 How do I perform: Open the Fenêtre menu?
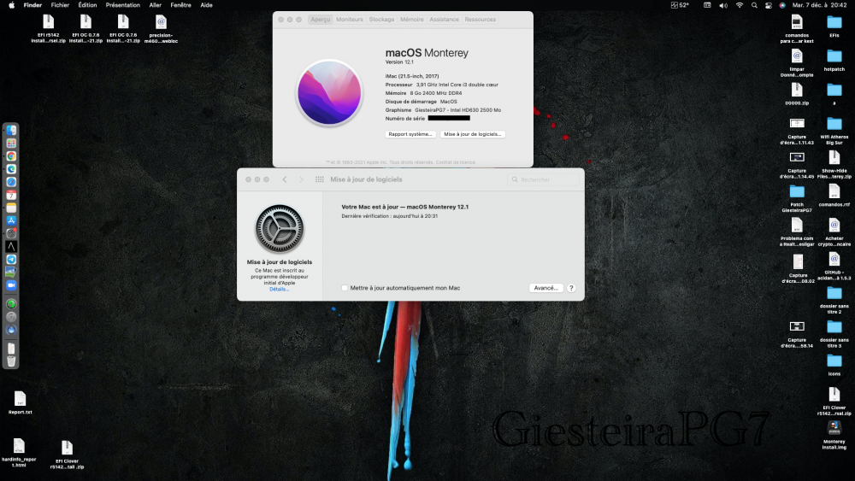click(180, 5)
